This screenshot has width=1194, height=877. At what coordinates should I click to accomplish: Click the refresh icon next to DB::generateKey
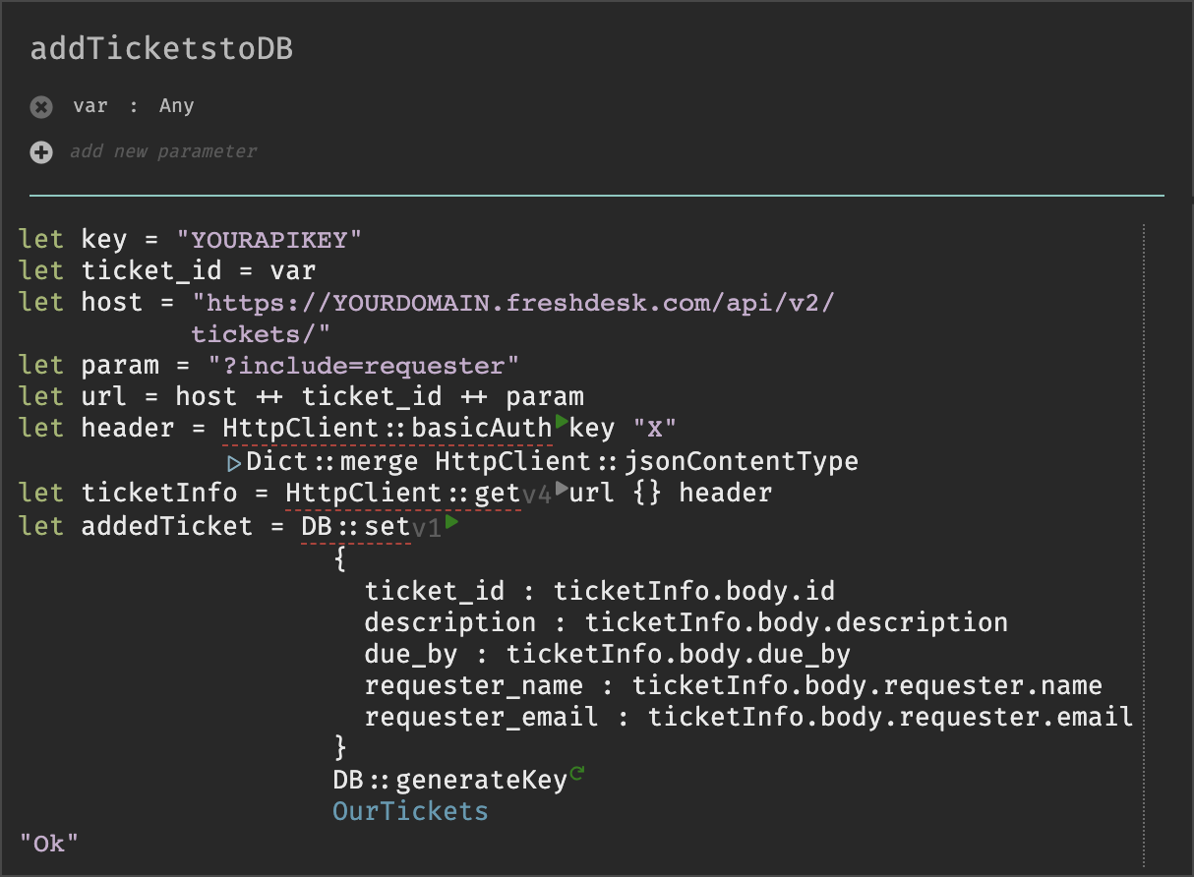[x=577, y=774]
